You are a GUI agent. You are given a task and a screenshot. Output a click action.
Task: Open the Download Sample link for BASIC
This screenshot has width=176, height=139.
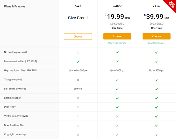point(117,43)
